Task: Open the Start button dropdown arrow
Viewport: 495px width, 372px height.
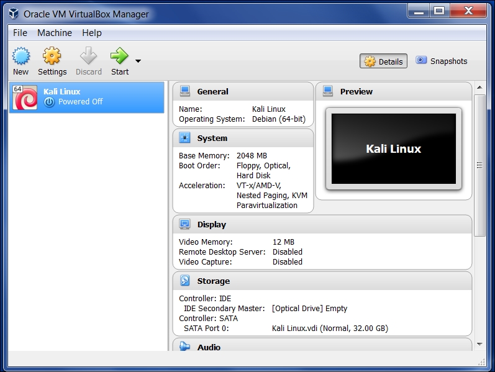Action: click(138, 61)
